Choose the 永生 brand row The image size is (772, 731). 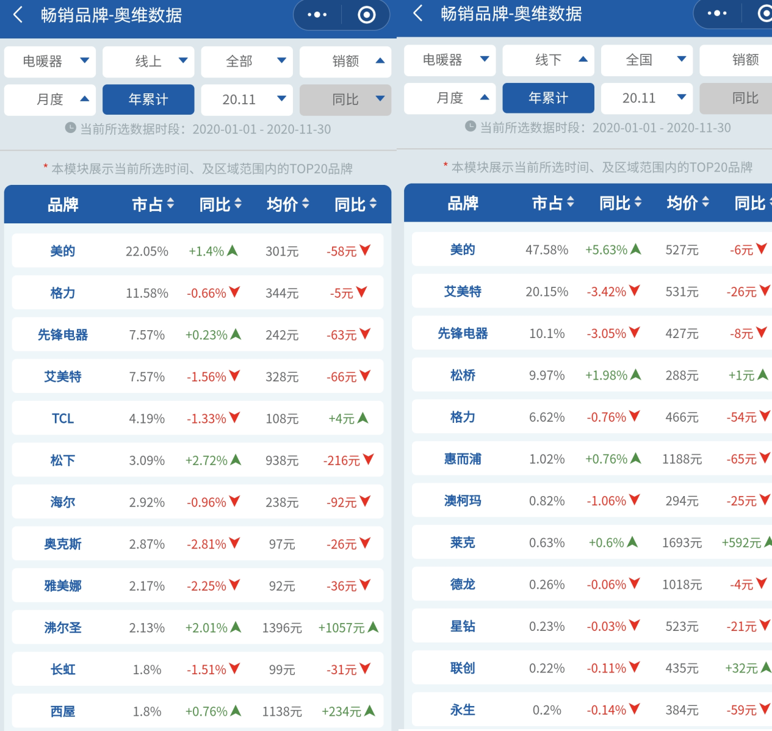(592, 710)
